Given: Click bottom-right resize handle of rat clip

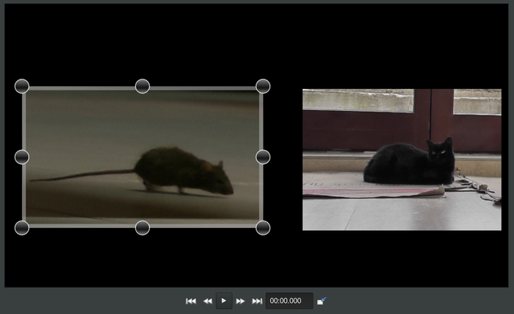Looking at the screenshot, I should coord(263,227).
